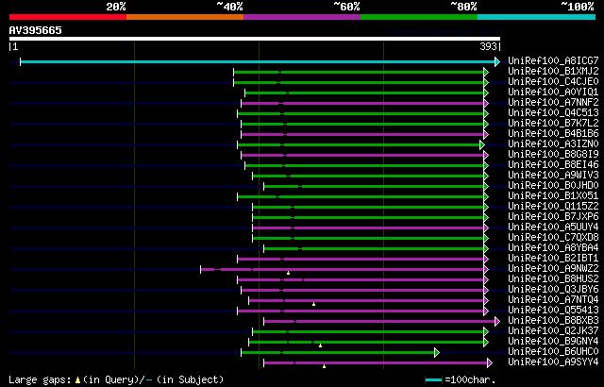Click the yellow query gap marker under B9GNY4
Image resolution: width=604 pixels, height=387 pixels.
pyautogui.click(x=321, y=345)
